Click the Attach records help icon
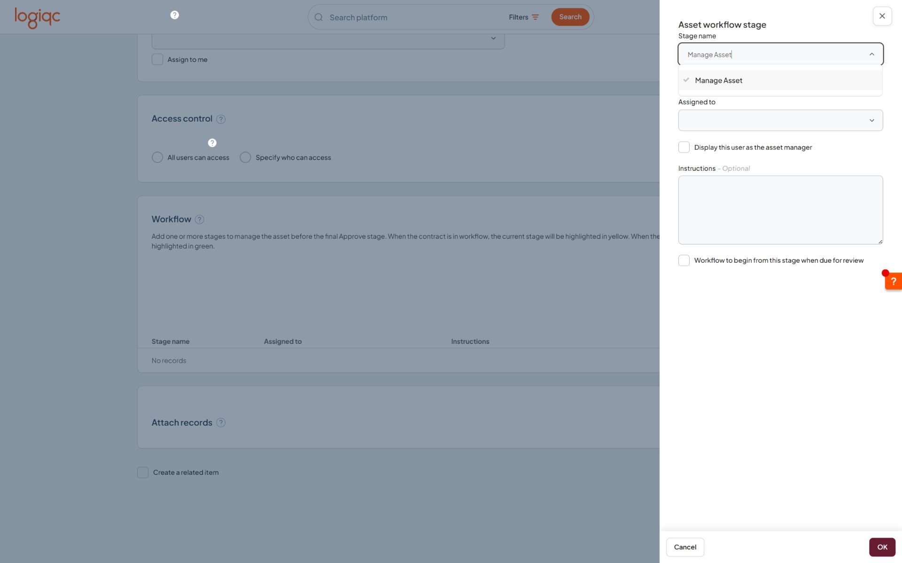The image size is (902, 563). (221, 423)
